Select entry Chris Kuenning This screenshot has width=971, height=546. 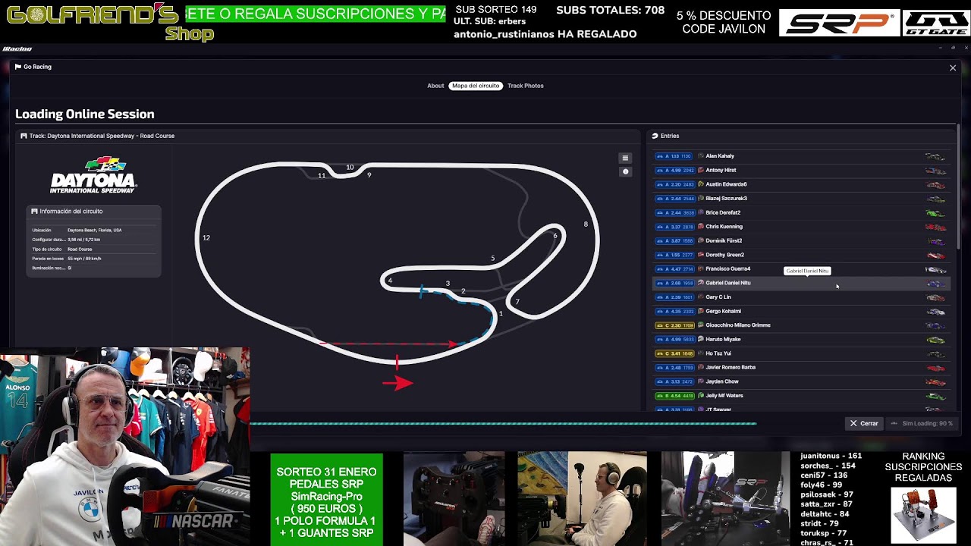801,227
